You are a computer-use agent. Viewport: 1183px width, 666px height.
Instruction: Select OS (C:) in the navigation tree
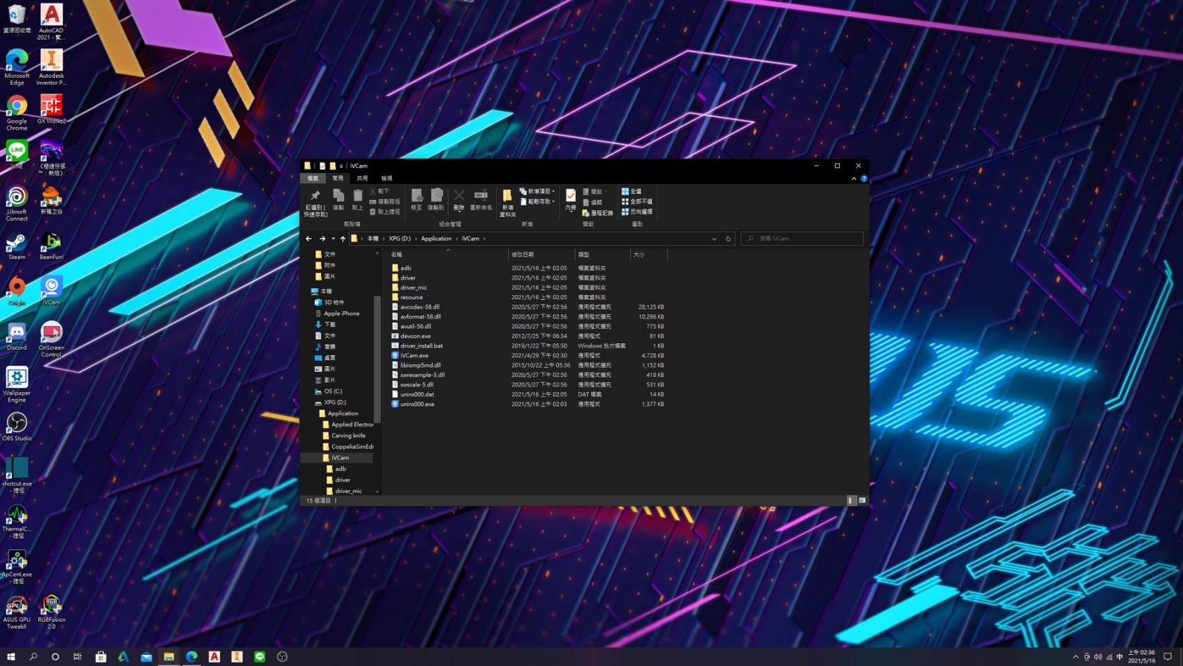coord(329,391)
